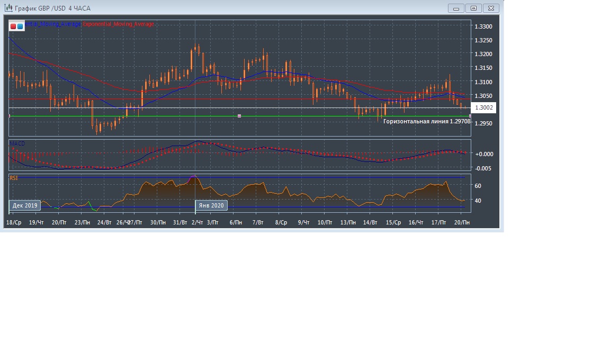Click the blue square indicator icon

tap(20, 26)
